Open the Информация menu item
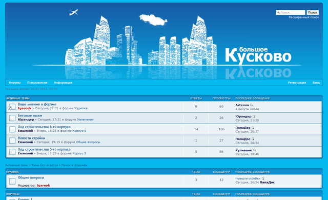Viewport: 328px width, 200px height. point(63,83)
